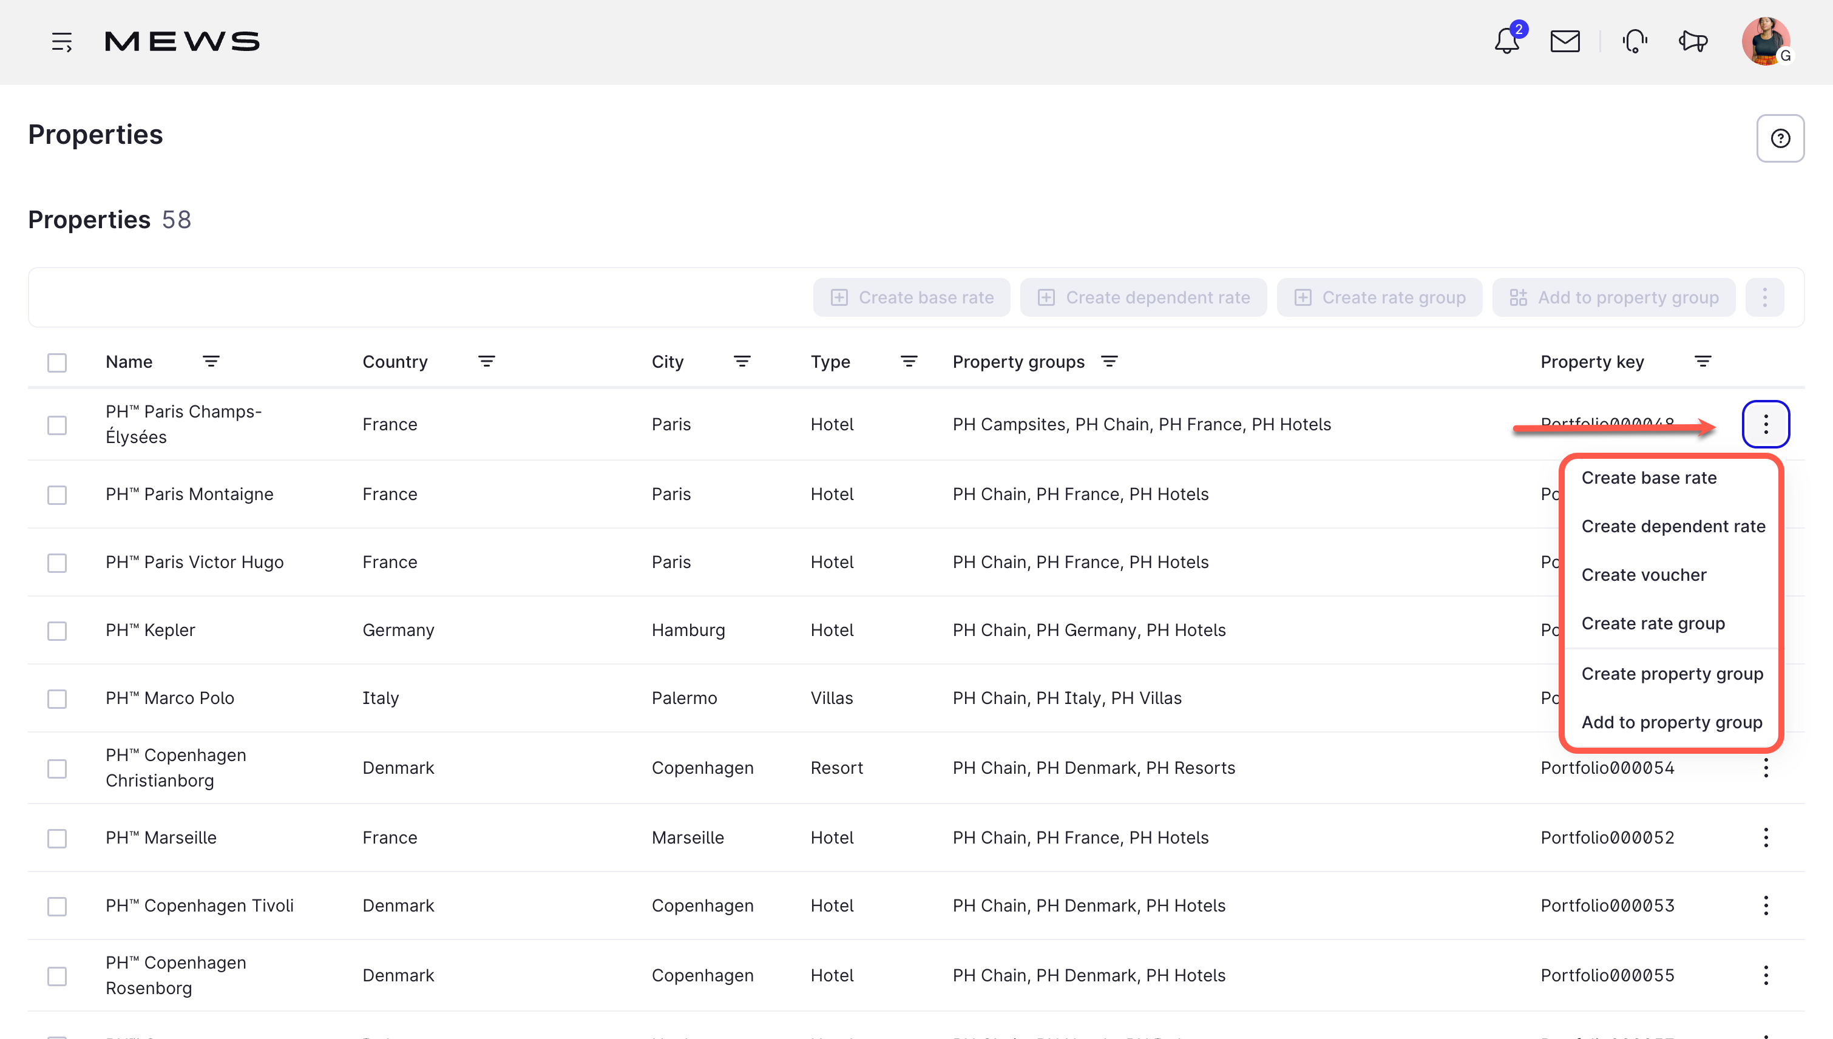1833x1039 pixels.
Task: Click the Hamburg city cell
Action: pyautogui.click(x=688, y=630)
